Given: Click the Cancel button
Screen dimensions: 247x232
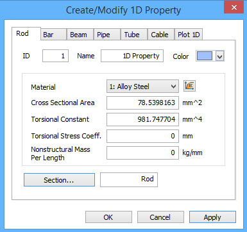Looking at the screenshot, I should click(160, 217).
